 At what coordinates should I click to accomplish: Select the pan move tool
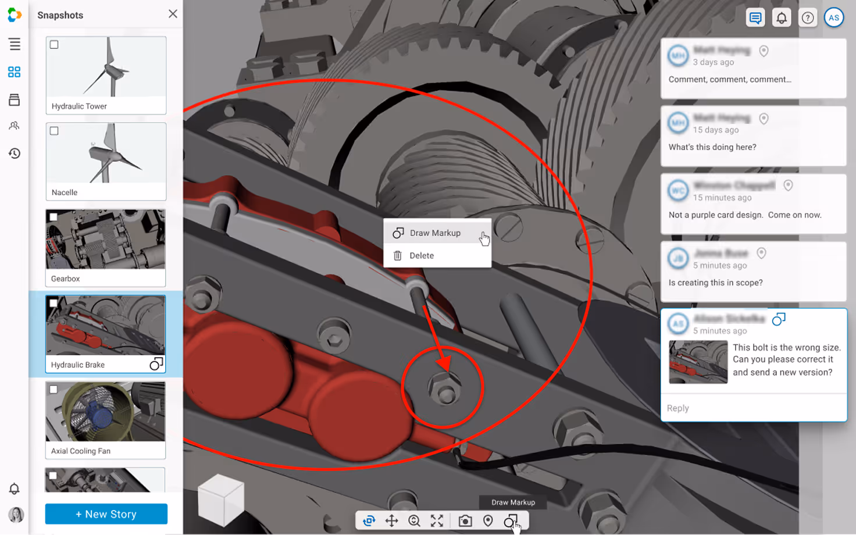tap(391, 521)
